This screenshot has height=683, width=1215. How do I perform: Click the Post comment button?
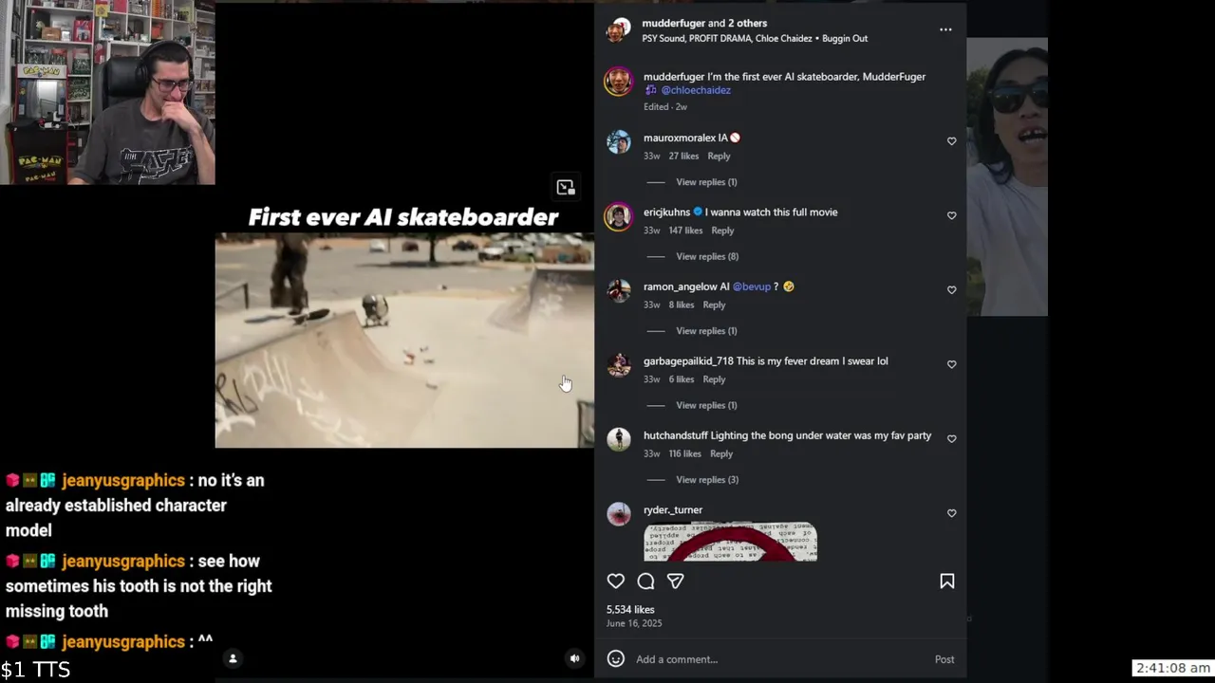(x=944, y=659)
